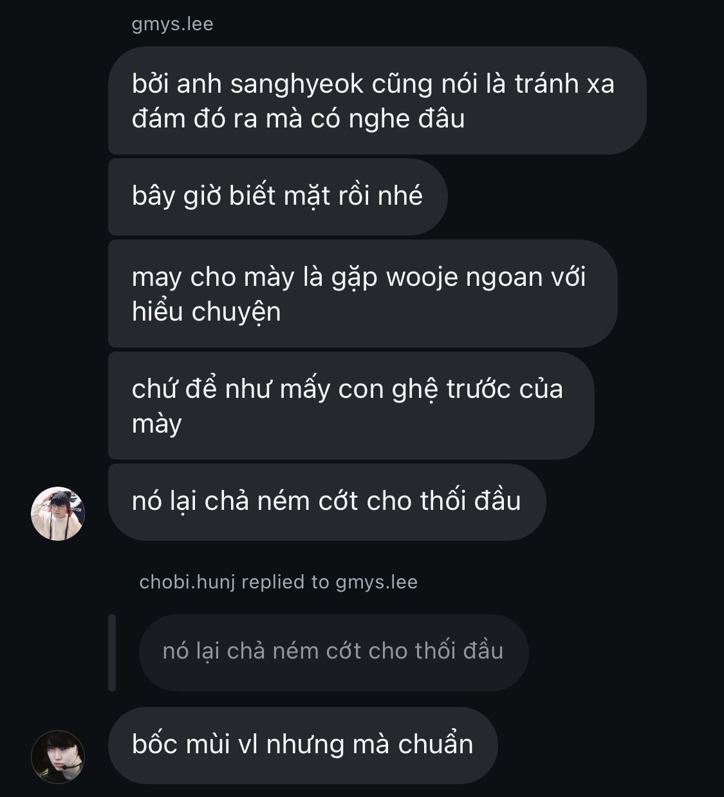Select message 'chứ để như mấy con ghệ'
This screenshot has width=724, height=797.
(x=351, y=406)
